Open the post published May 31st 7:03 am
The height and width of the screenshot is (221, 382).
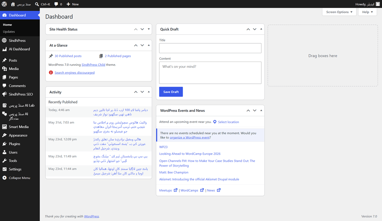tap(120, 127)
